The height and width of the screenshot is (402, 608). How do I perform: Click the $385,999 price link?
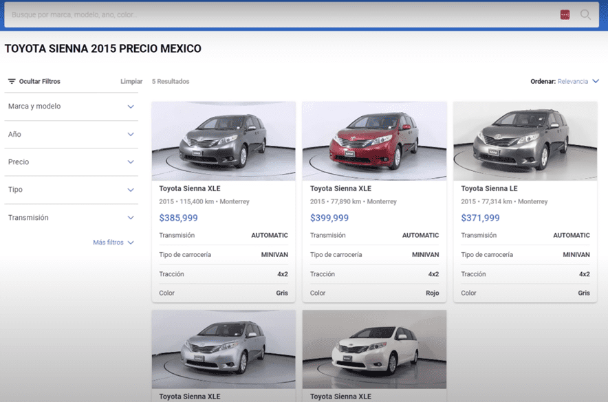click(177, 218)
